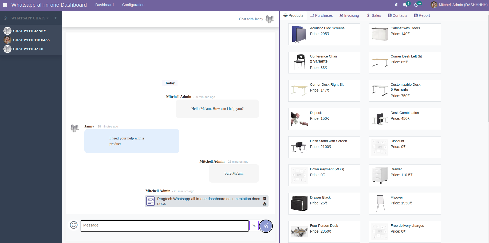The image size is (489, 243).
Task: Open Down Payment (POS) product
Action: [324, 175]
